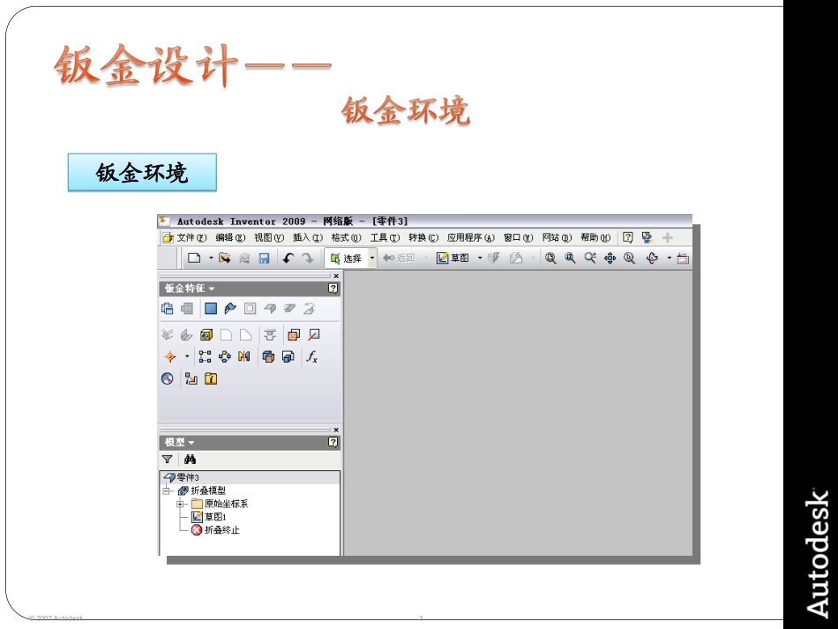Click the Help question mark icon in menu bar
838x629 pixels.
point(628,237)
